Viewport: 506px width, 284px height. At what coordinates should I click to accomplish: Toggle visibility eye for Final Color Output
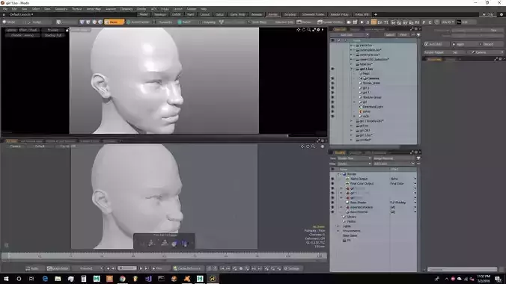[332, 184]
